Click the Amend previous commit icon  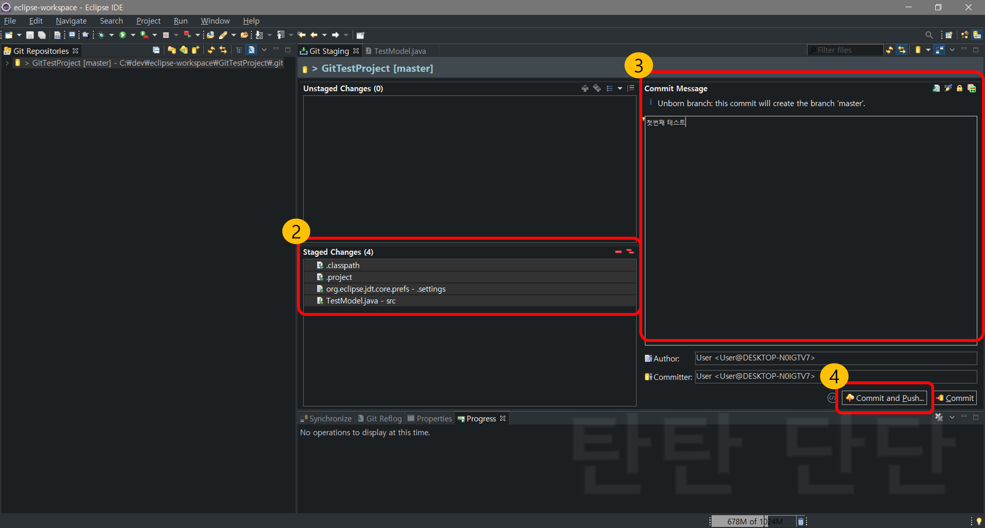(936, 88)
